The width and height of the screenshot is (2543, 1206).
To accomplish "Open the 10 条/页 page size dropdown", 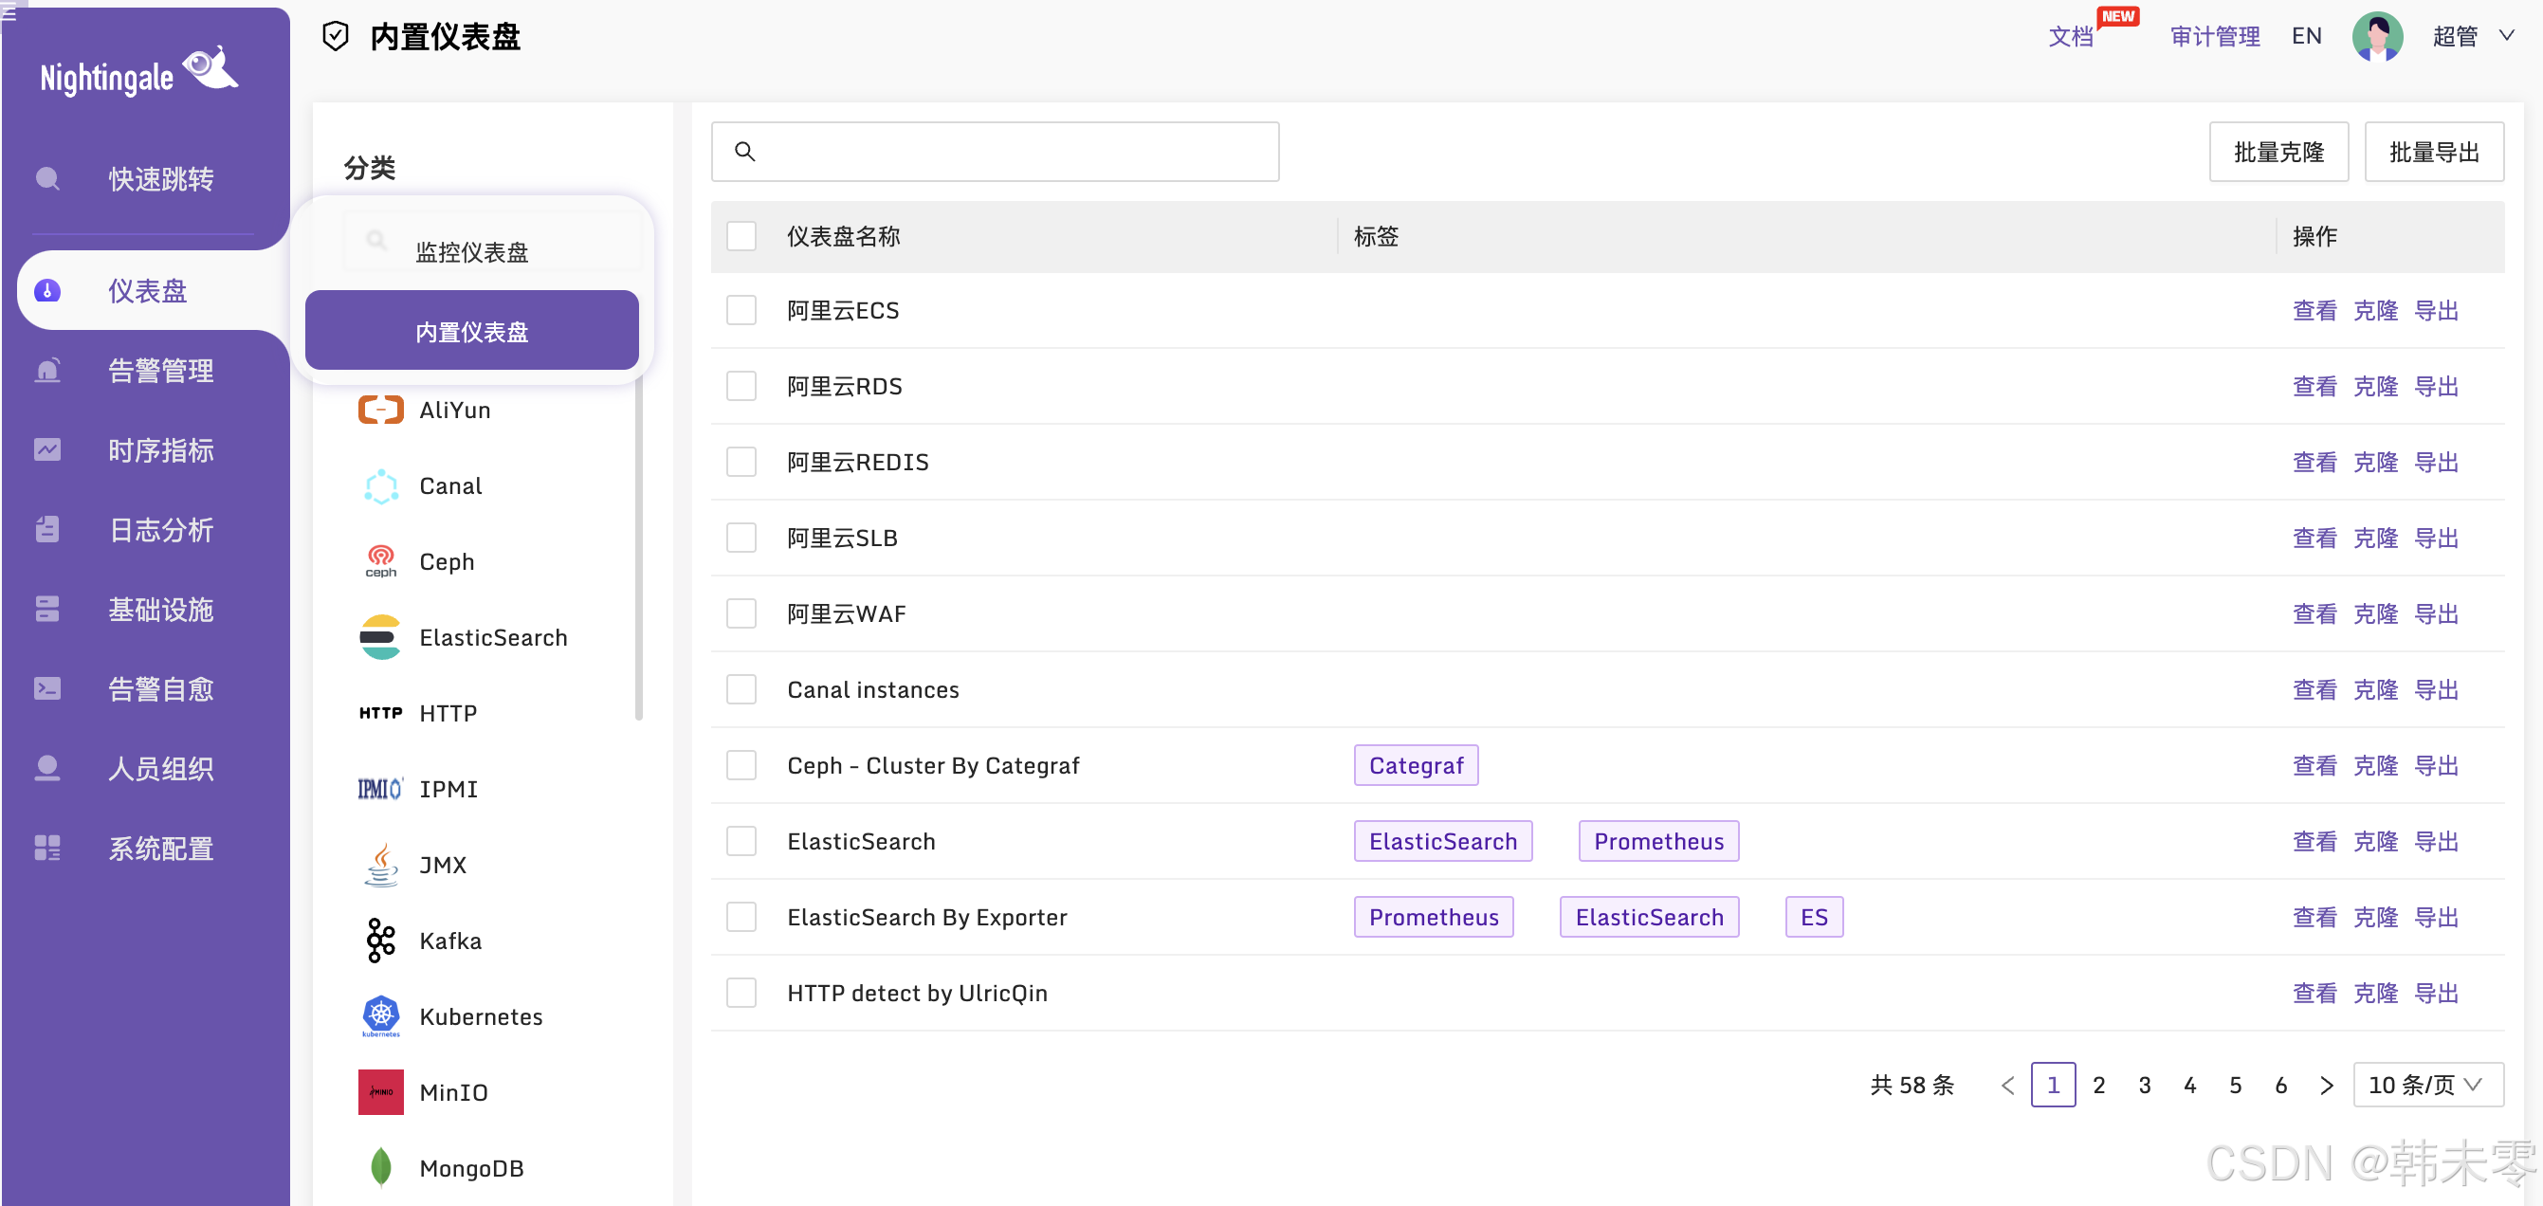I will [x=2426, y=1085].
